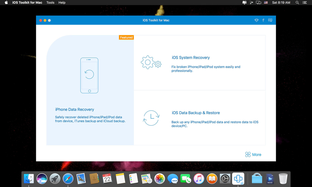Select iOS Data Backup & Restore title
Viewport: 312px width, 187px height.
click(x=196, y=113)
